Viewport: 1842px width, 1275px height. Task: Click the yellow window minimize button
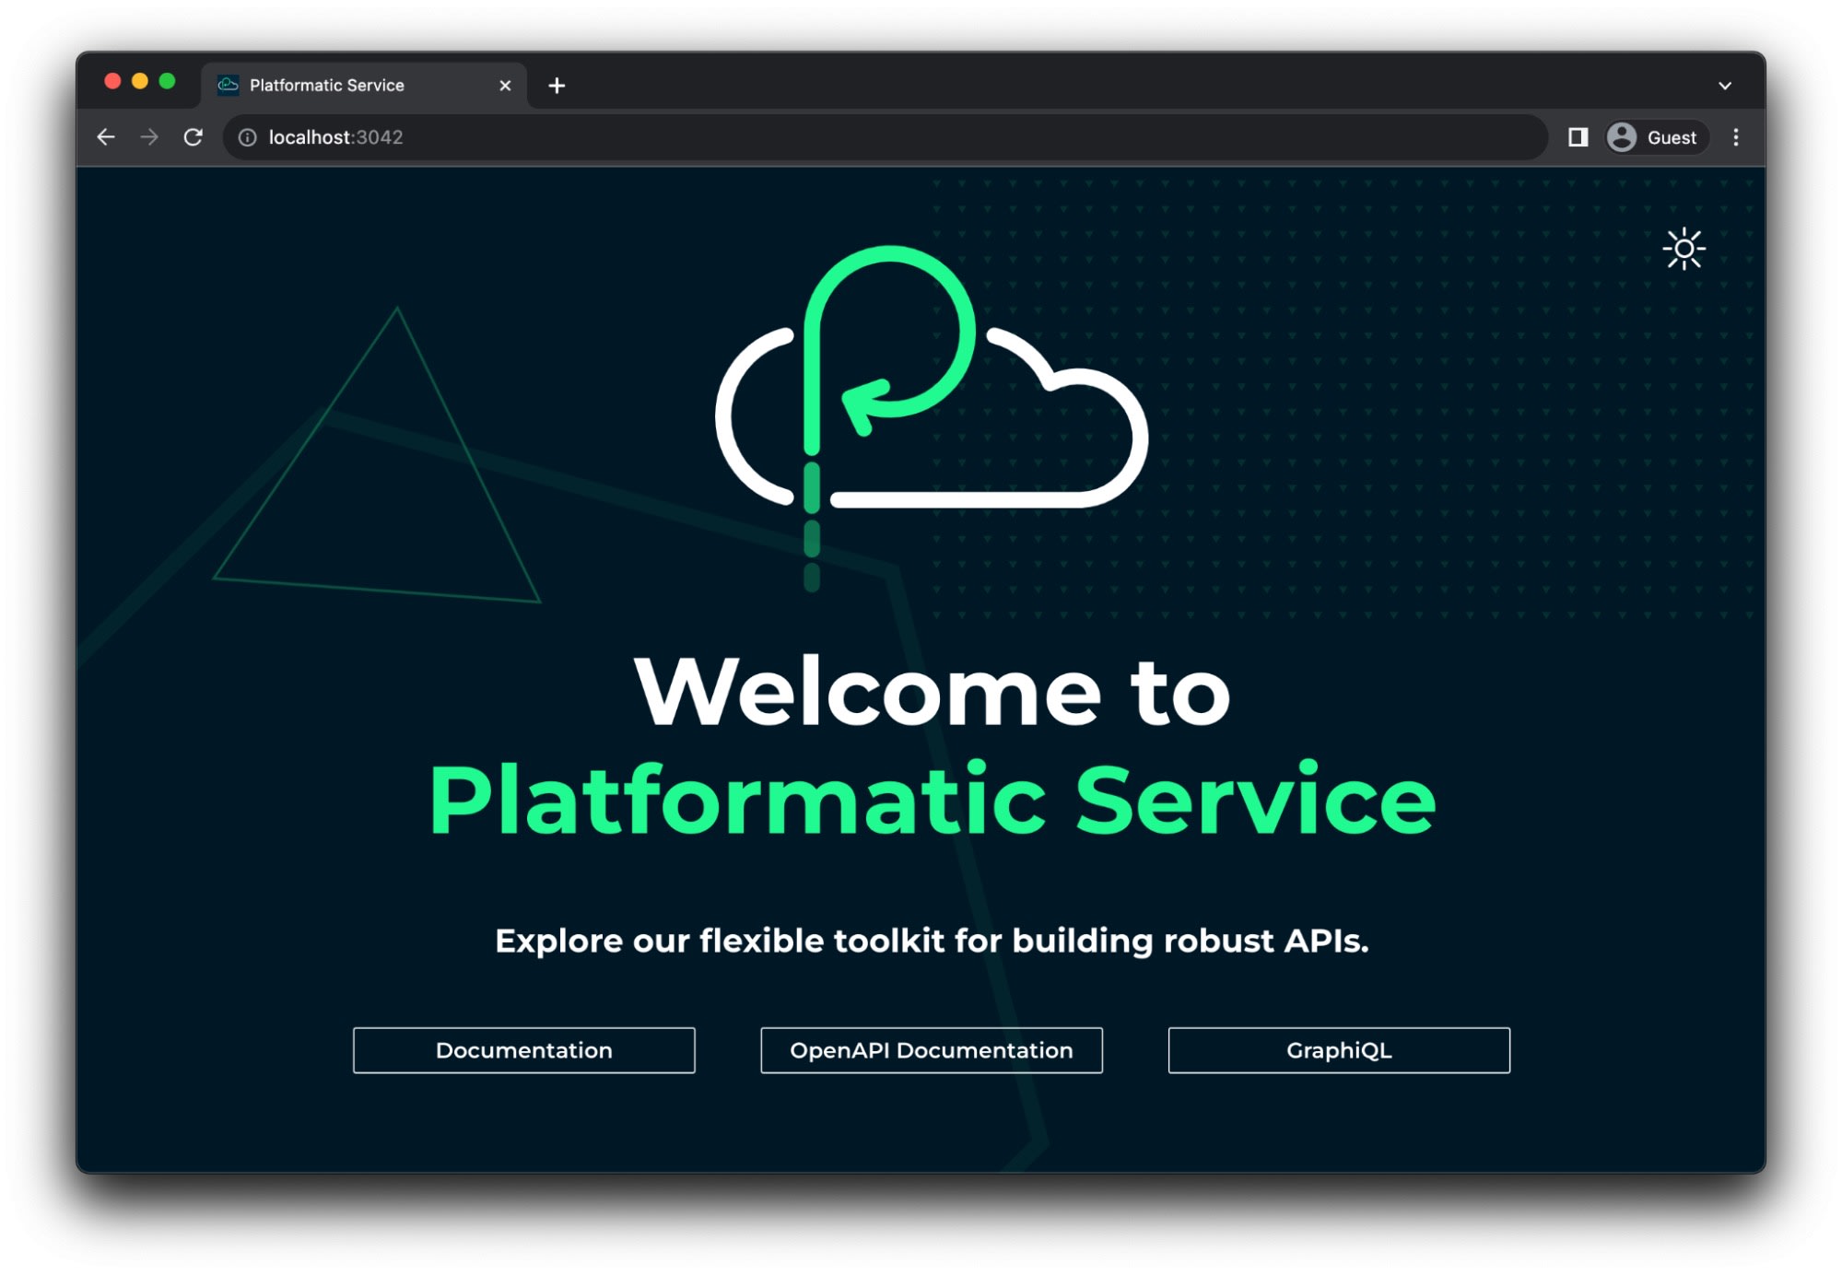pos(140,81)
